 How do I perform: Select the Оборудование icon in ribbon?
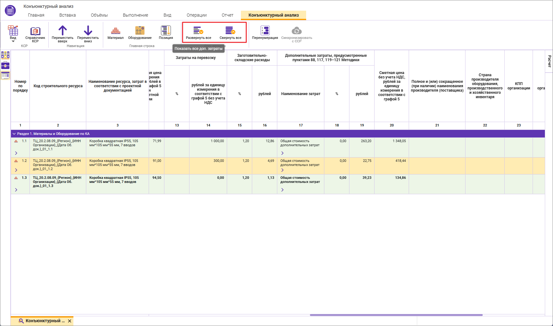point(140,31)
